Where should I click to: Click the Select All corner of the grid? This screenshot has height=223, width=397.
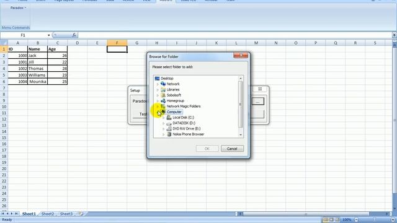(4, 43)
